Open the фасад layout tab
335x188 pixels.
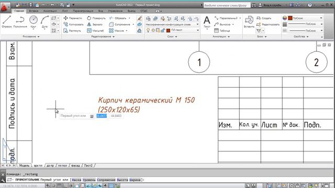[75, 166]
